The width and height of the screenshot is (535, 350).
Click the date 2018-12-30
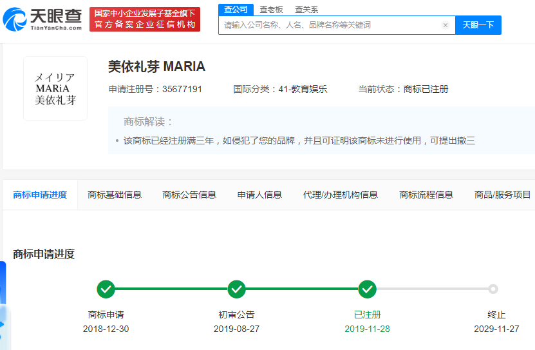pyautogui.click(x=106, y=329)
